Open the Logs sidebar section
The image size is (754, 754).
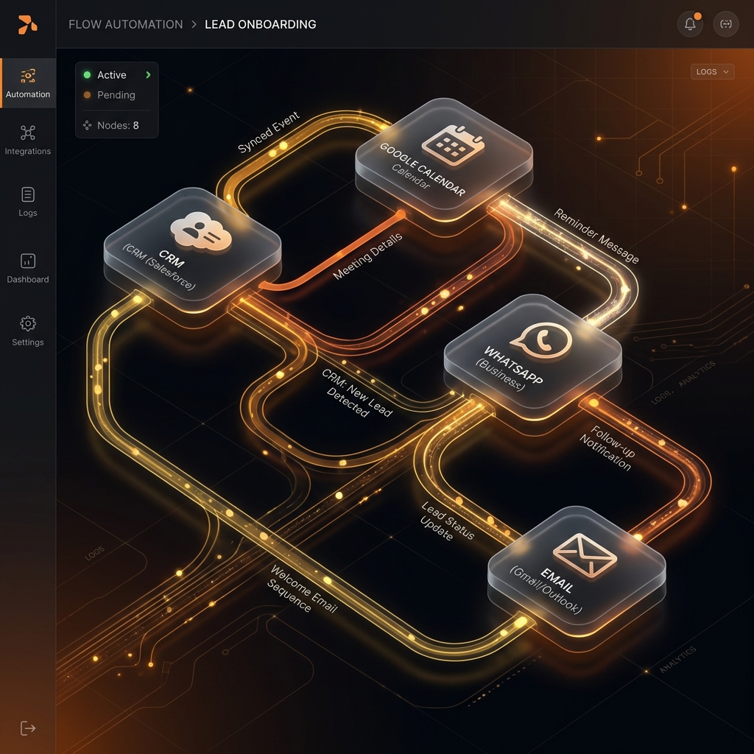[28, 202]
